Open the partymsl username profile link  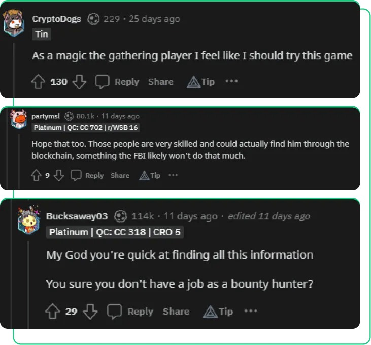[x=45, y=116]
